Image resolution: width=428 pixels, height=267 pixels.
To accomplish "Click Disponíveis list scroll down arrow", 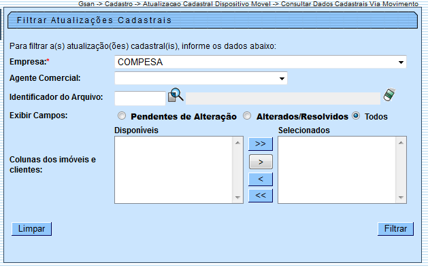I will click(237, 198).
